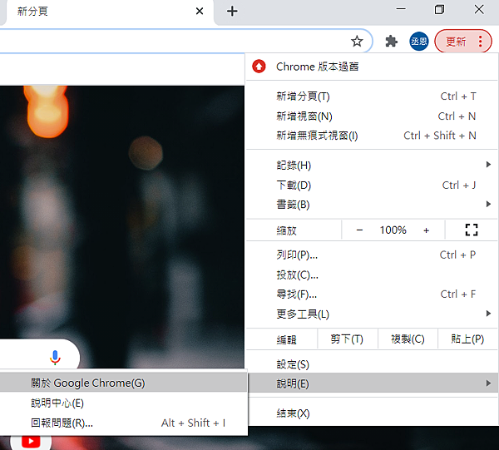
Task: Click the 複製(C) copy button
Action: [408, 339]
